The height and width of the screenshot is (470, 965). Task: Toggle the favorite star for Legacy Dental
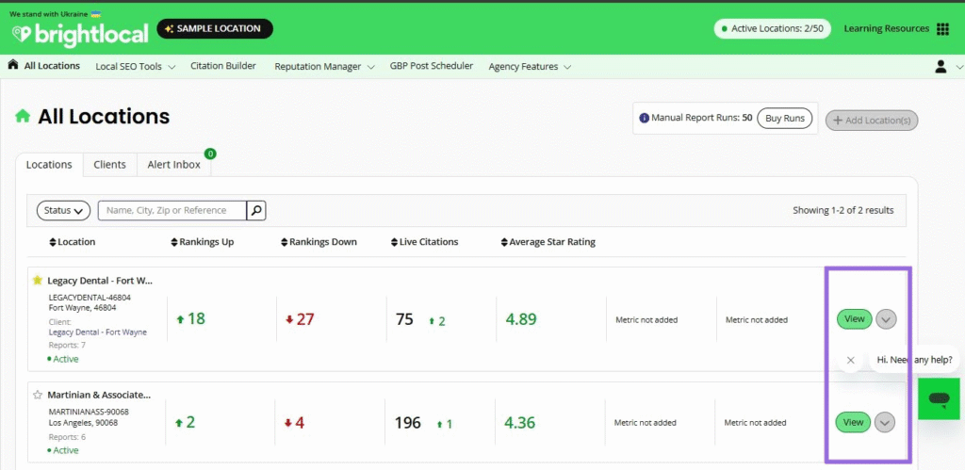pyautogui.click(x=38, y=281)
